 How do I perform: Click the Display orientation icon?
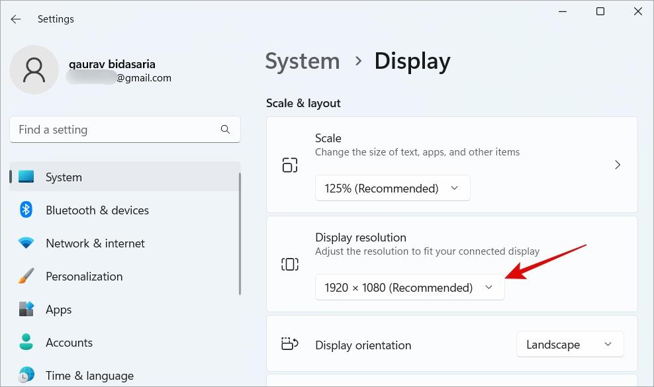click(x=290, y=343)
